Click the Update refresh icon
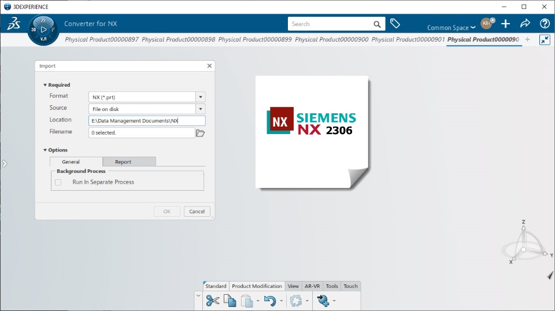555x311 pixels. tap(296, 301)
